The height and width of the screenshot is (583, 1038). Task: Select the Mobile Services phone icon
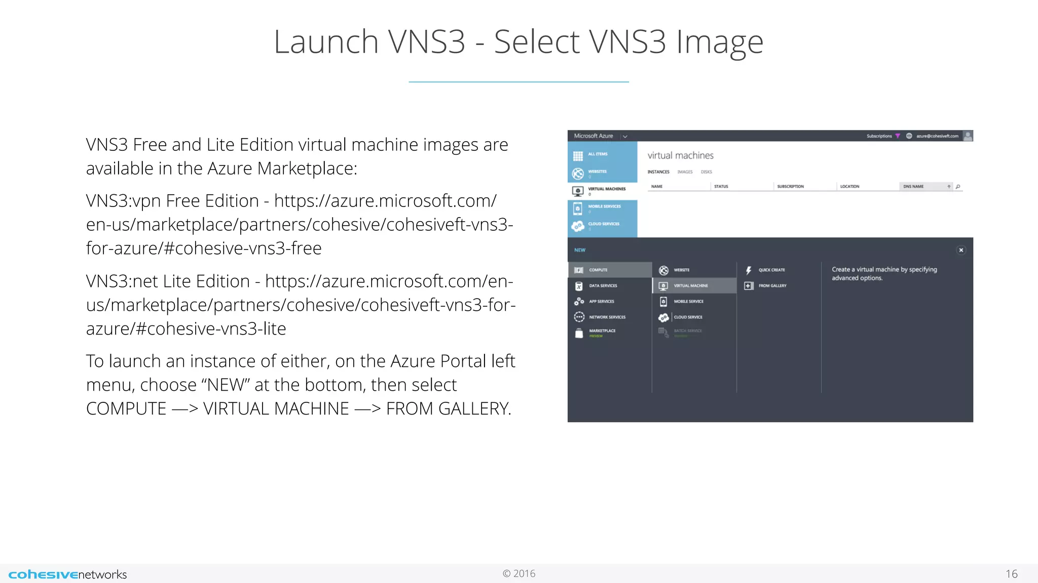coord(578,209)
